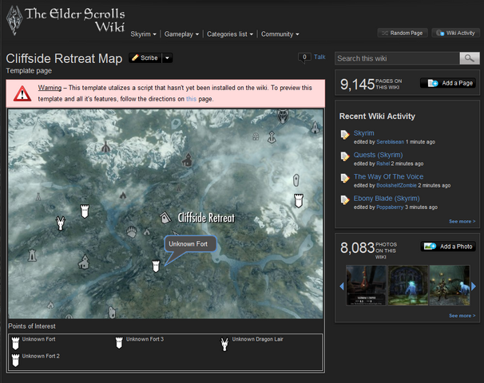
Task: Click the Add a Photo button
Action: [x=448, y=247]
